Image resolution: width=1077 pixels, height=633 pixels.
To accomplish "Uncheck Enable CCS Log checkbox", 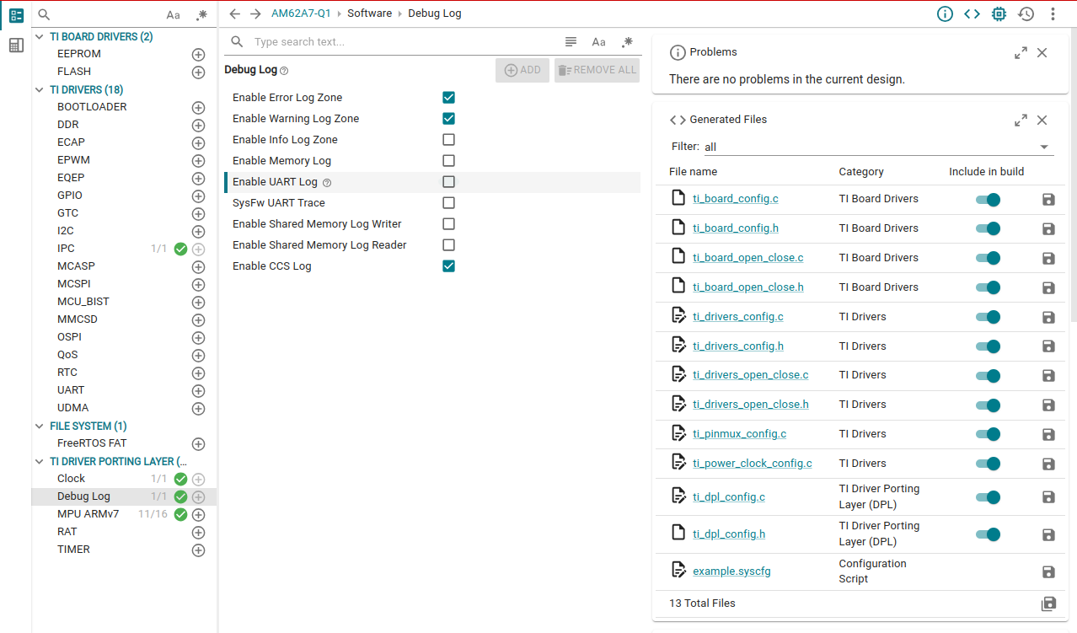I will pos(448,266).
